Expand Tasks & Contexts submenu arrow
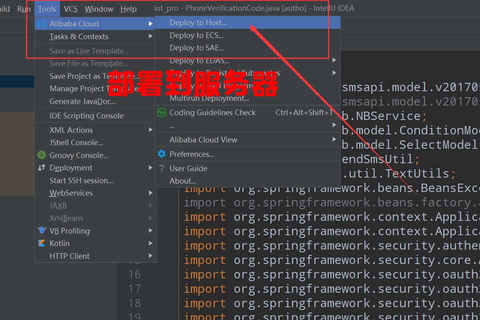Viewport: 480px width, 320px height. pos(150,36)
